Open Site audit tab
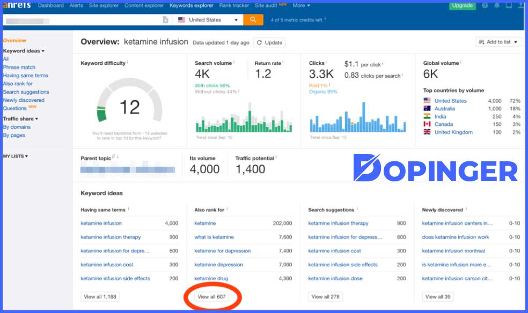The width and height of the screenshot is (528, 313). [x=266, y=5]
